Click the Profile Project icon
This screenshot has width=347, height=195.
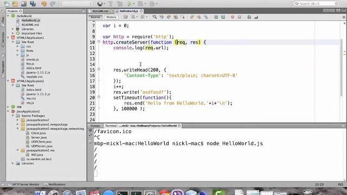[x=152, y=4]
